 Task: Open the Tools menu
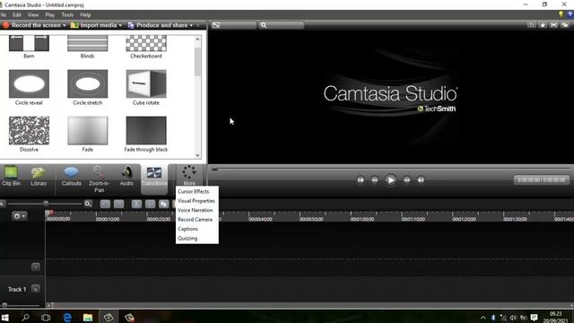pyautogui.click(x=67, y=15)
